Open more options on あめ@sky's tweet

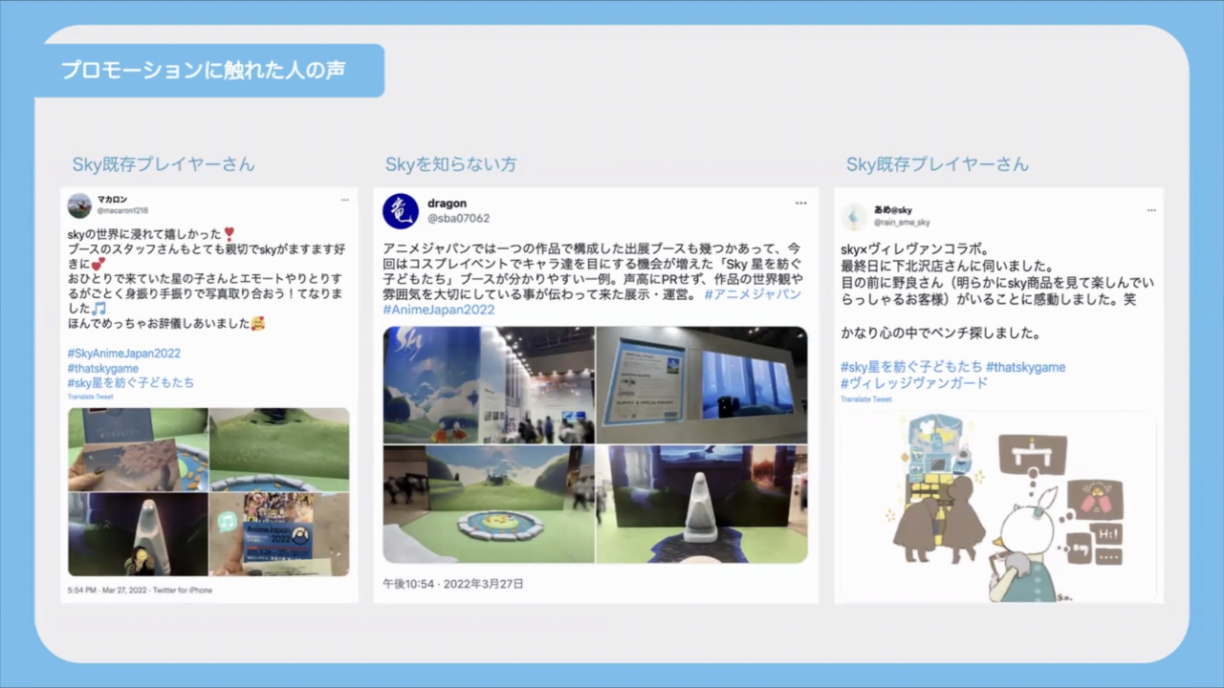pyautogui.click(x=1151, y=210)
